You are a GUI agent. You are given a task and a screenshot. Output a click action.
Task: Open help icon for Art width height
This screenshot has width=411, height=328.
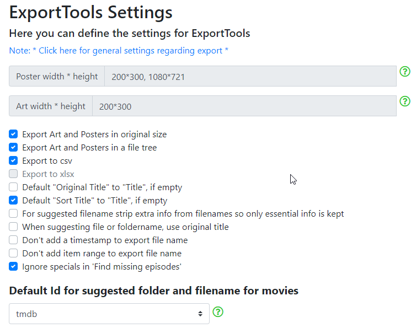point(405,101)
